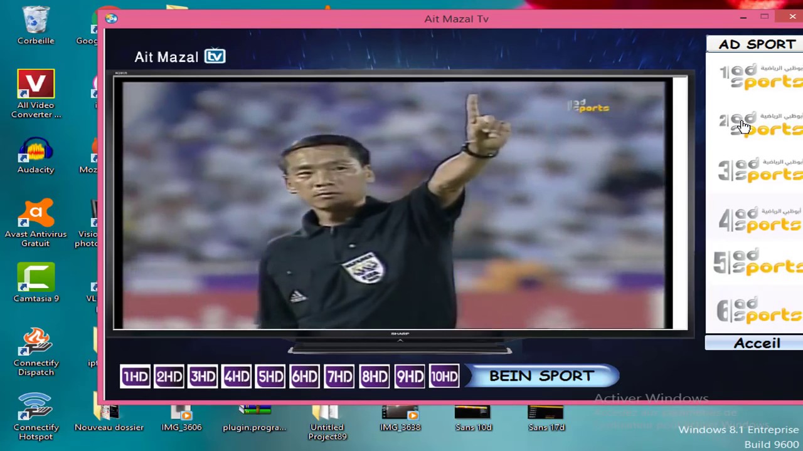This screenshot has height=451, width=803.
Task: Select the Sans 10d desktop file
Action: click(473, 418)
